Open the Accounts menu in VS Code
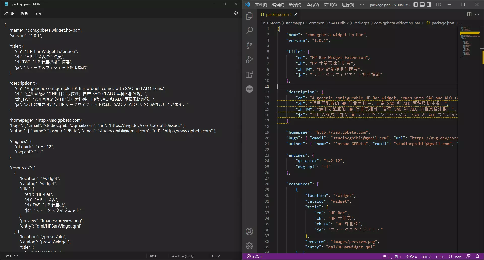 (x=249, y=232)
